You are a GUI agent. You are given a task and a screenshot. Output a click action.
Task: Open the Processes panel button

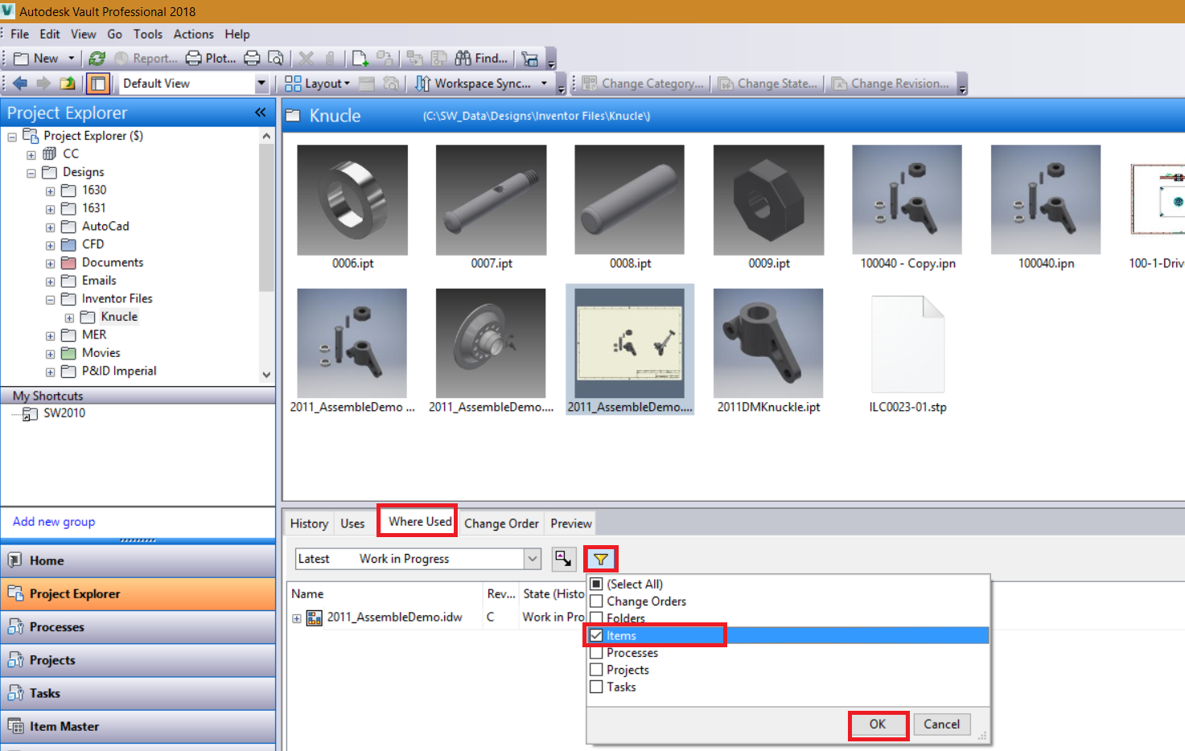click(138, 627)
